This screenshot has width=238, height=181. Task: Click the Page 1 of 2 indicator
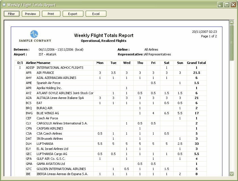coord(209,36)
